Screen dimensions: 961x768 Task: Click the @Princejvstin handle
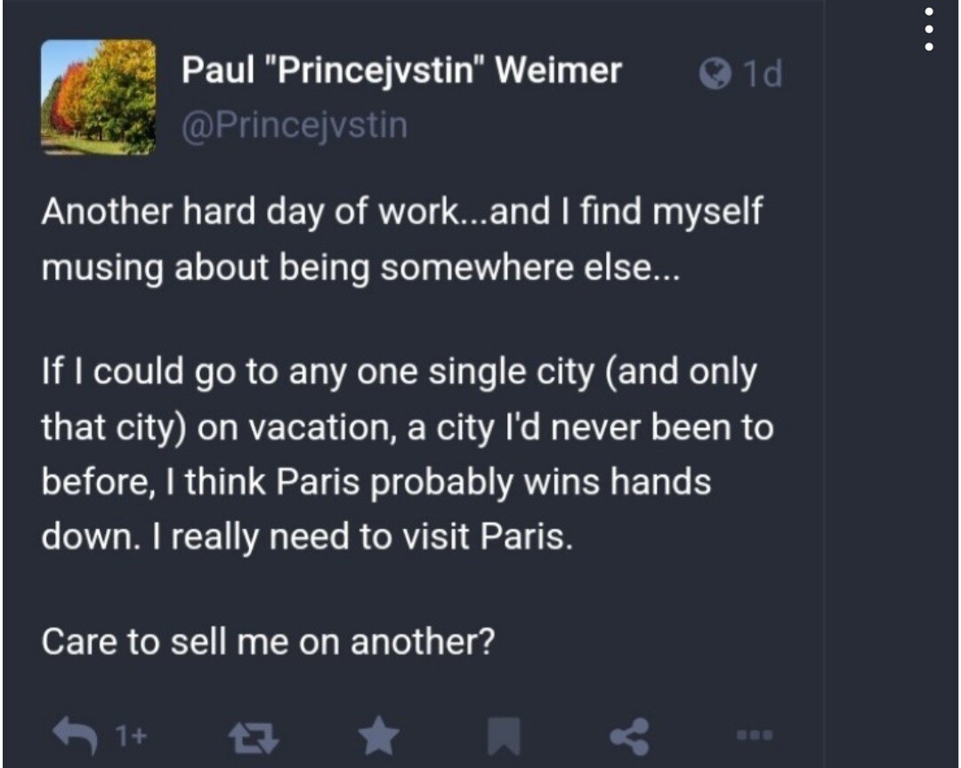pyautogui.click(x=295, y=124)
